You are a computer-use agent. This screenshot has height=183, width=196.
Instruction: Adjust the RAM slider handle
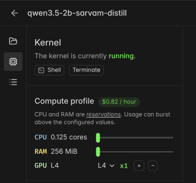[x=98, y=152]
